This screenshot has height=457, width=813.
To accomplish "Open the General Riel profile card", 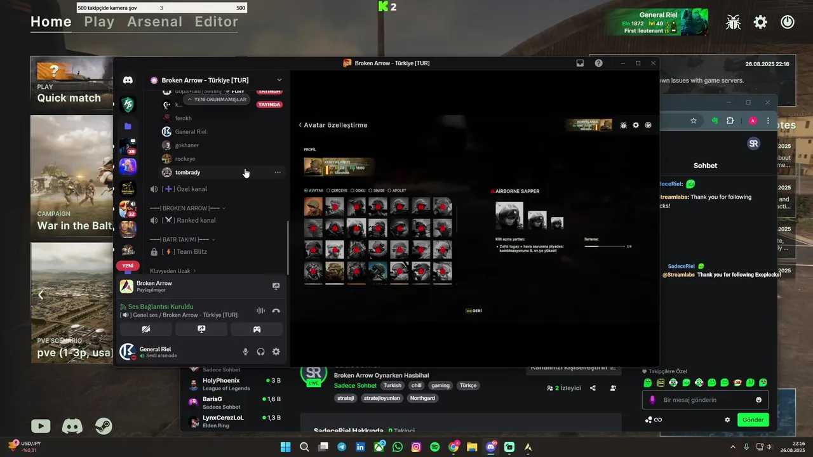I will coord(657,22).
